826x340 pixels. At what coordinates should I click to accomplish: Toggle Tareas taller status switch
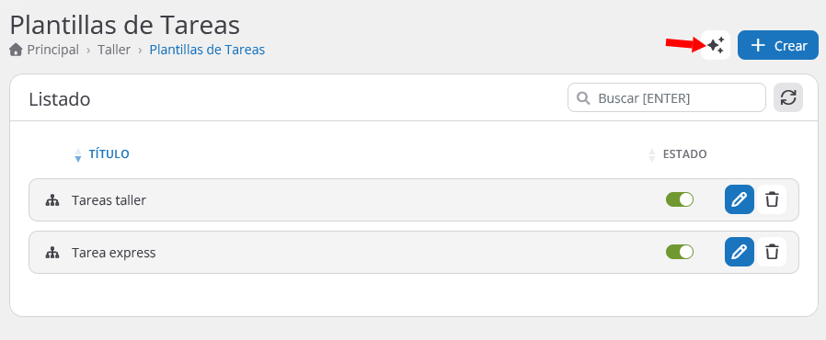pyautogui.click(x=680, y=199)
